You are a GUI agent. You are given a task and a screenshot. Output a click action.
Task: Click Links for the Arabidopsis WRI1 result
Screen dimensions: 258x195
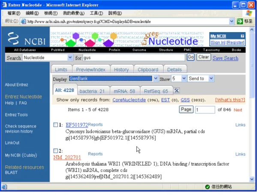coord(240,154)
